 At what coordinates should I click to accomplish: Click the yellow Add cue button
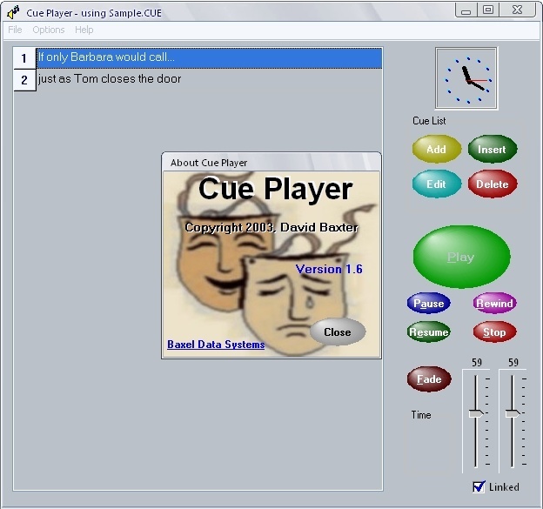pyautogui.click(x=436, y=150)
